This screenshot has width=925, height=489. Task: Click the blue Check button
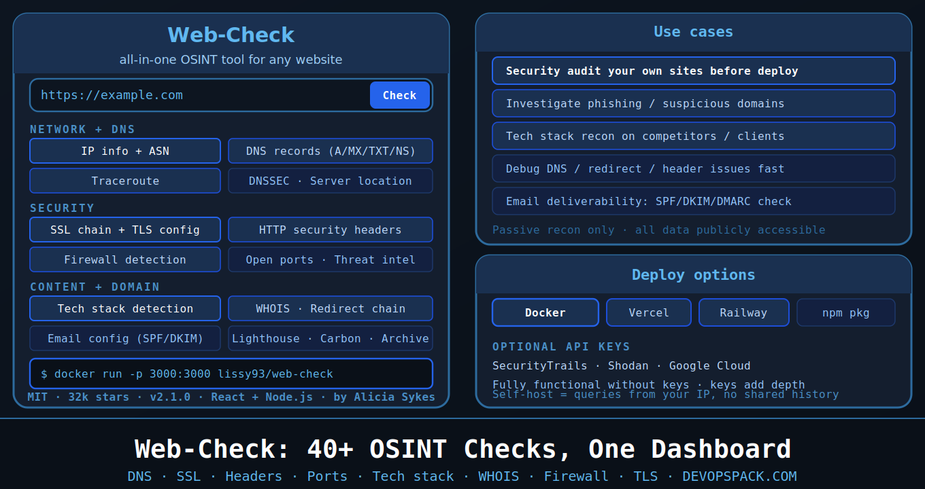click(400, 95)
